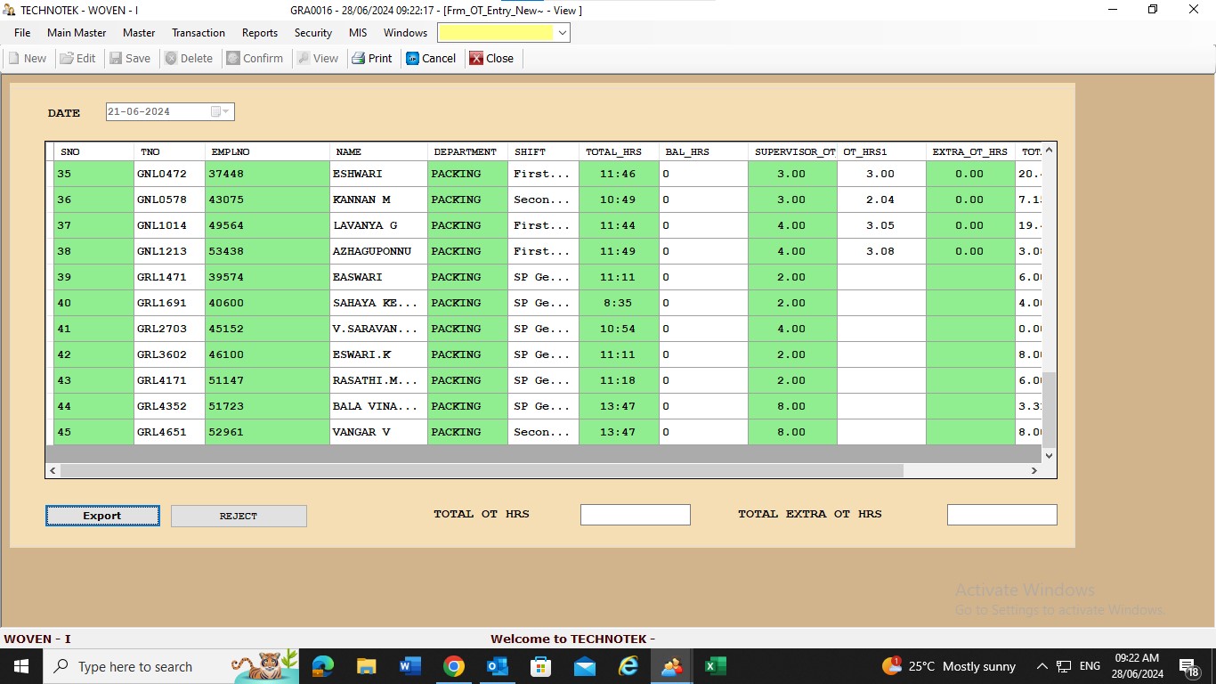Open the Transaction menu
This screenshot has width=1216, height=684.
pos(198,33)
